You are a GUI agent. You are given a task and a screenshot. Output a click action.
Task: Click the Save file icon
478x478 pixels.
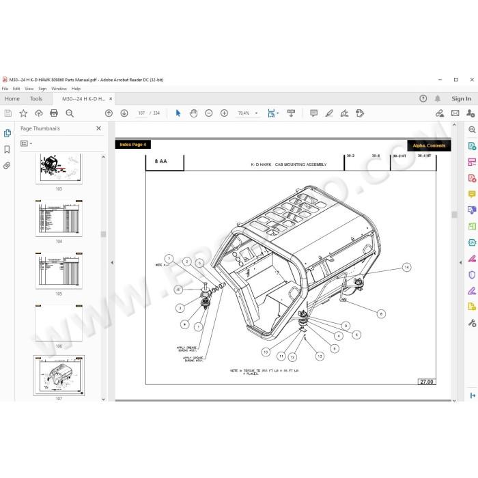pos(8,113)
